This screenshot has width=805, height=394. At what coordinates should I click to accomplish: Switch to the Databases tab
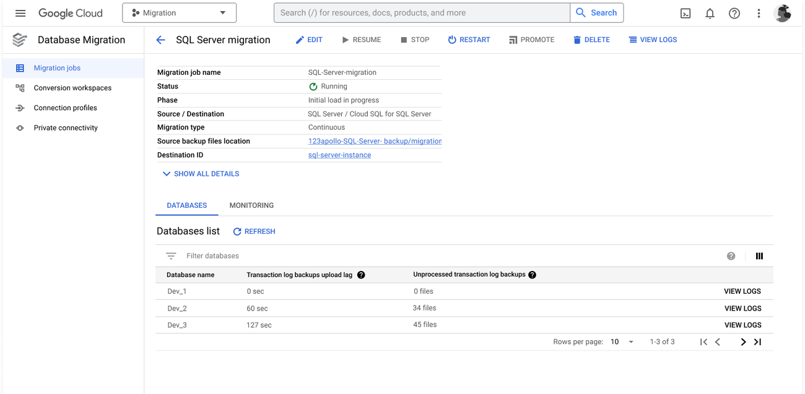pyautogui.click(x=187, y=205)
